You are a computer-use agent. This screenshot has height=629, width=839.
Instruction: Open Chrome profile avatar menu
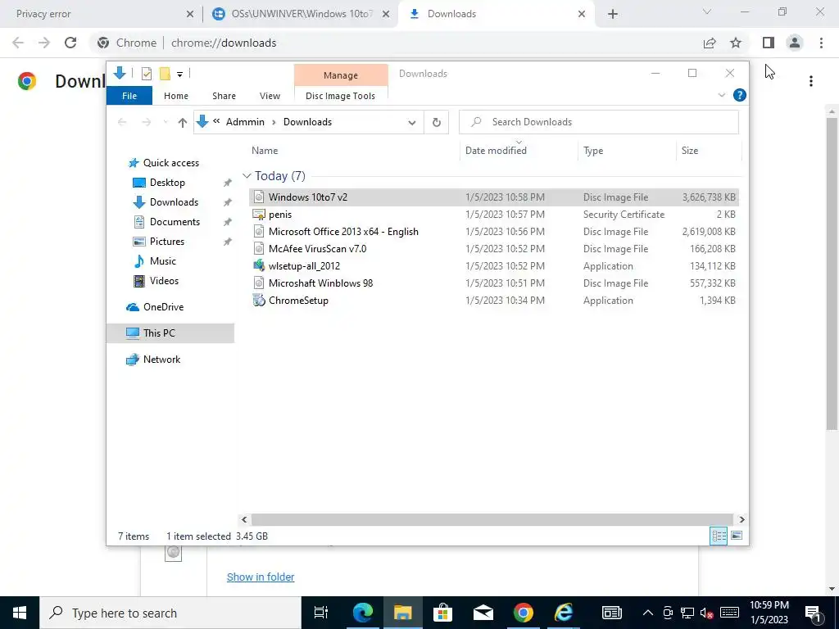[795, 43]
